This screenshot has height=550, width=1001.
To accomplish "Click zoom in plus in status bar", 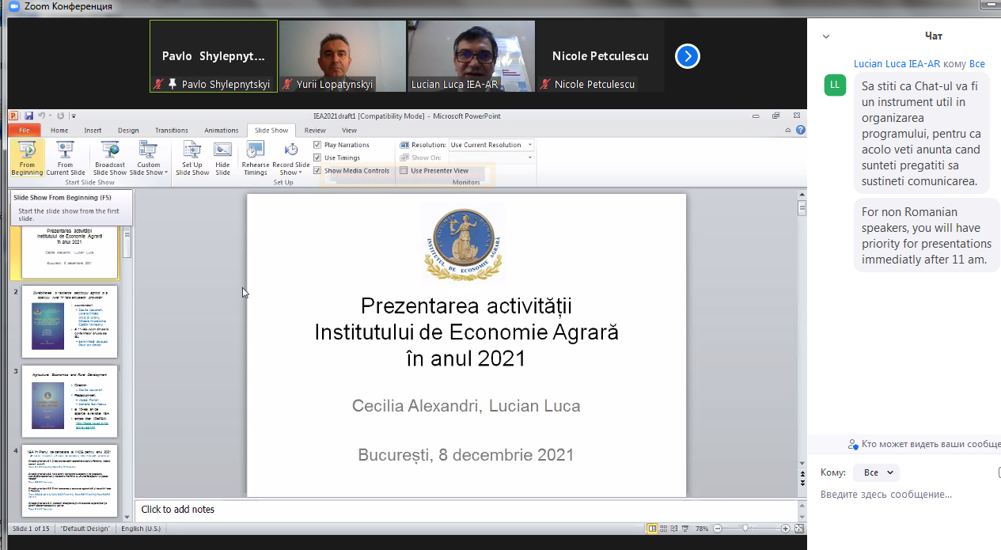I will [785, 529].
